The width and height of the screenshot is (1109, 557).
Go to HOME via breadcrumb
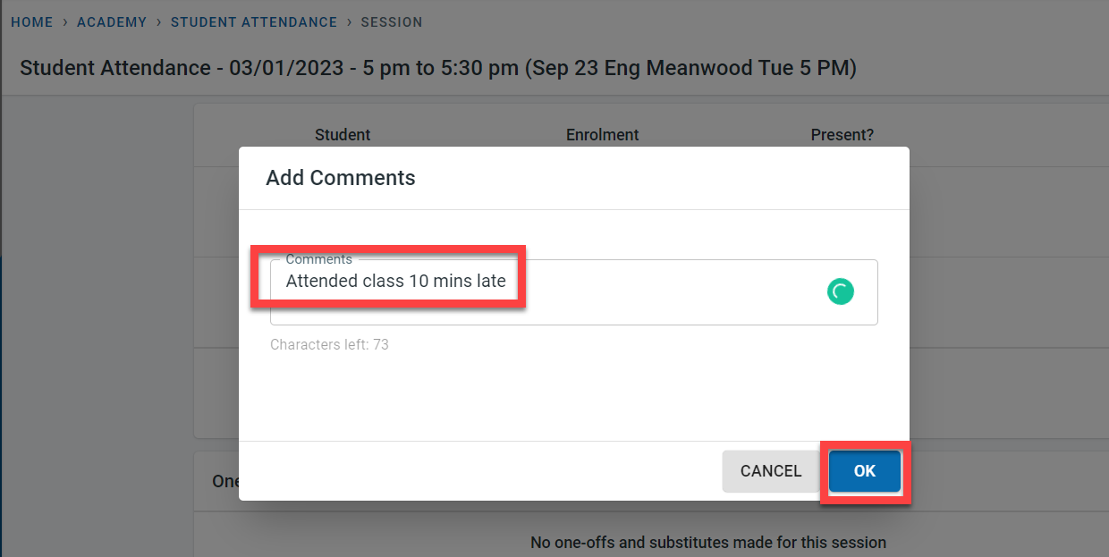(x=32, y=22)
